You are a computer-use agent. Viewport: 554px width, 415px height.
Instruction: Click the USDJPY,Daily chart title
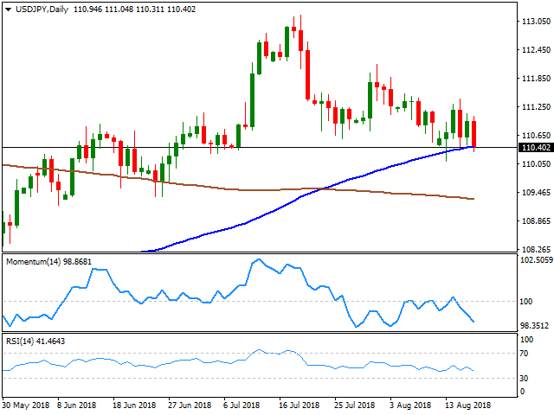click(42, 10)
